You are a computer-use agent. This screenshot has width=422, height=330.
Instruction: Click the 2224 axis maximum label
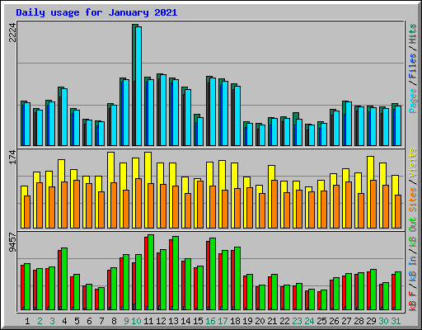(x=12, y=32)
